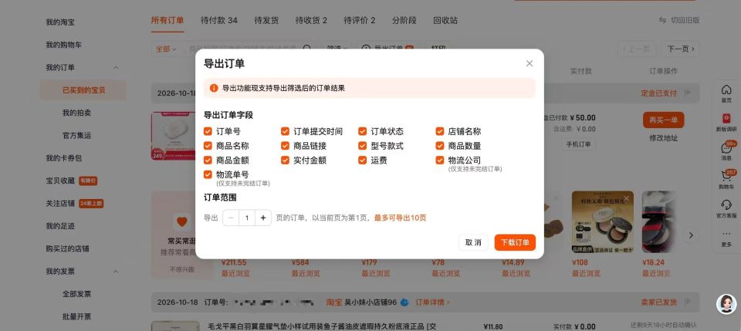This screenshot has width=741, height=331.
Task: Collapse the 我的发票 sidebar section
Action: 116,271
